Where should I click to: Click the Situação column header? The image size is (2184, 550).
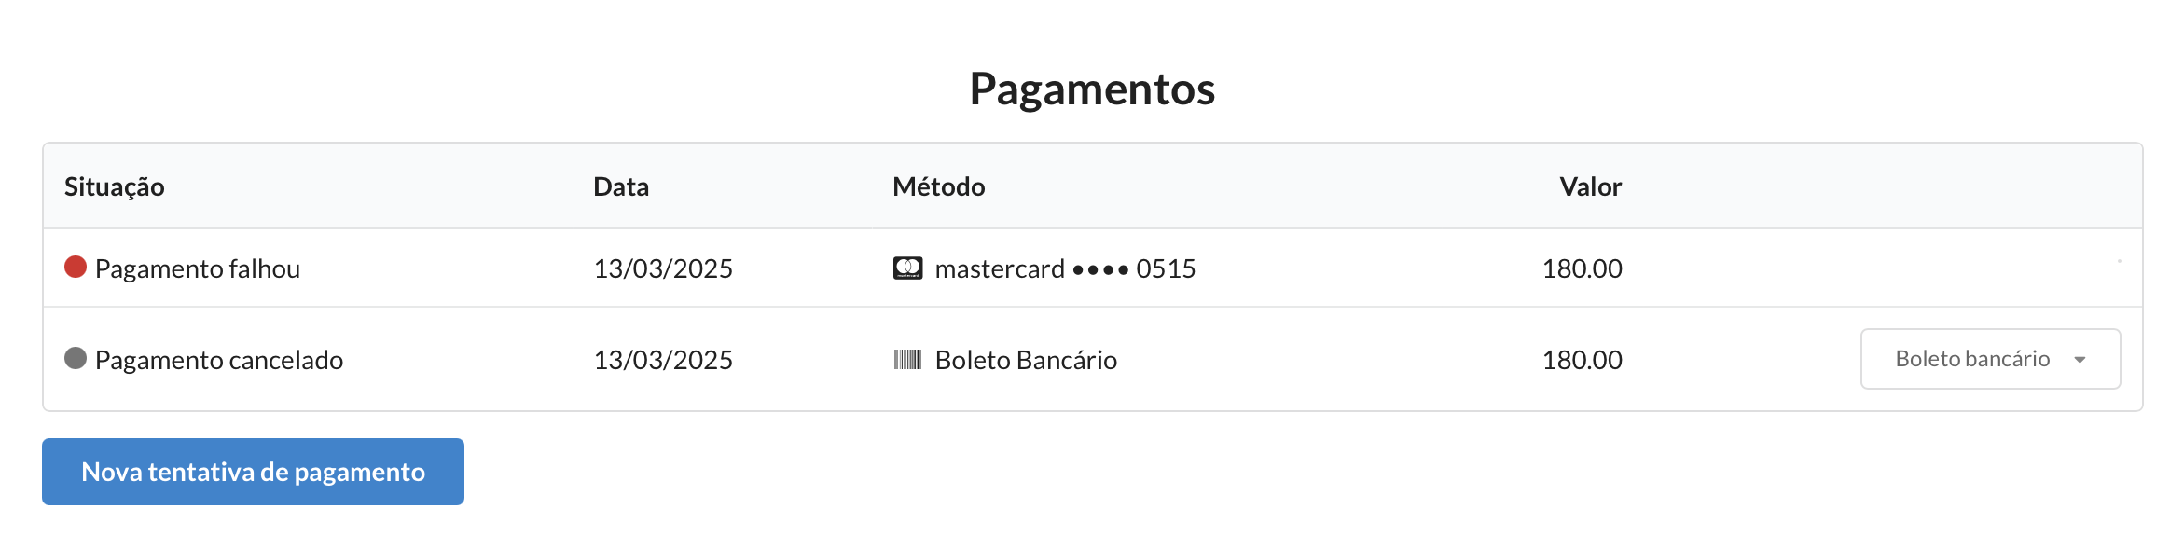(115, 186)
